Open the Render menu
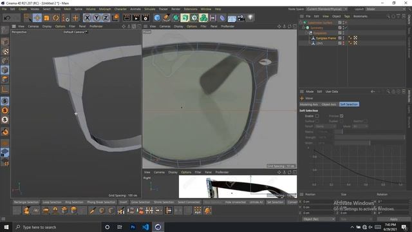 [176, 9]
